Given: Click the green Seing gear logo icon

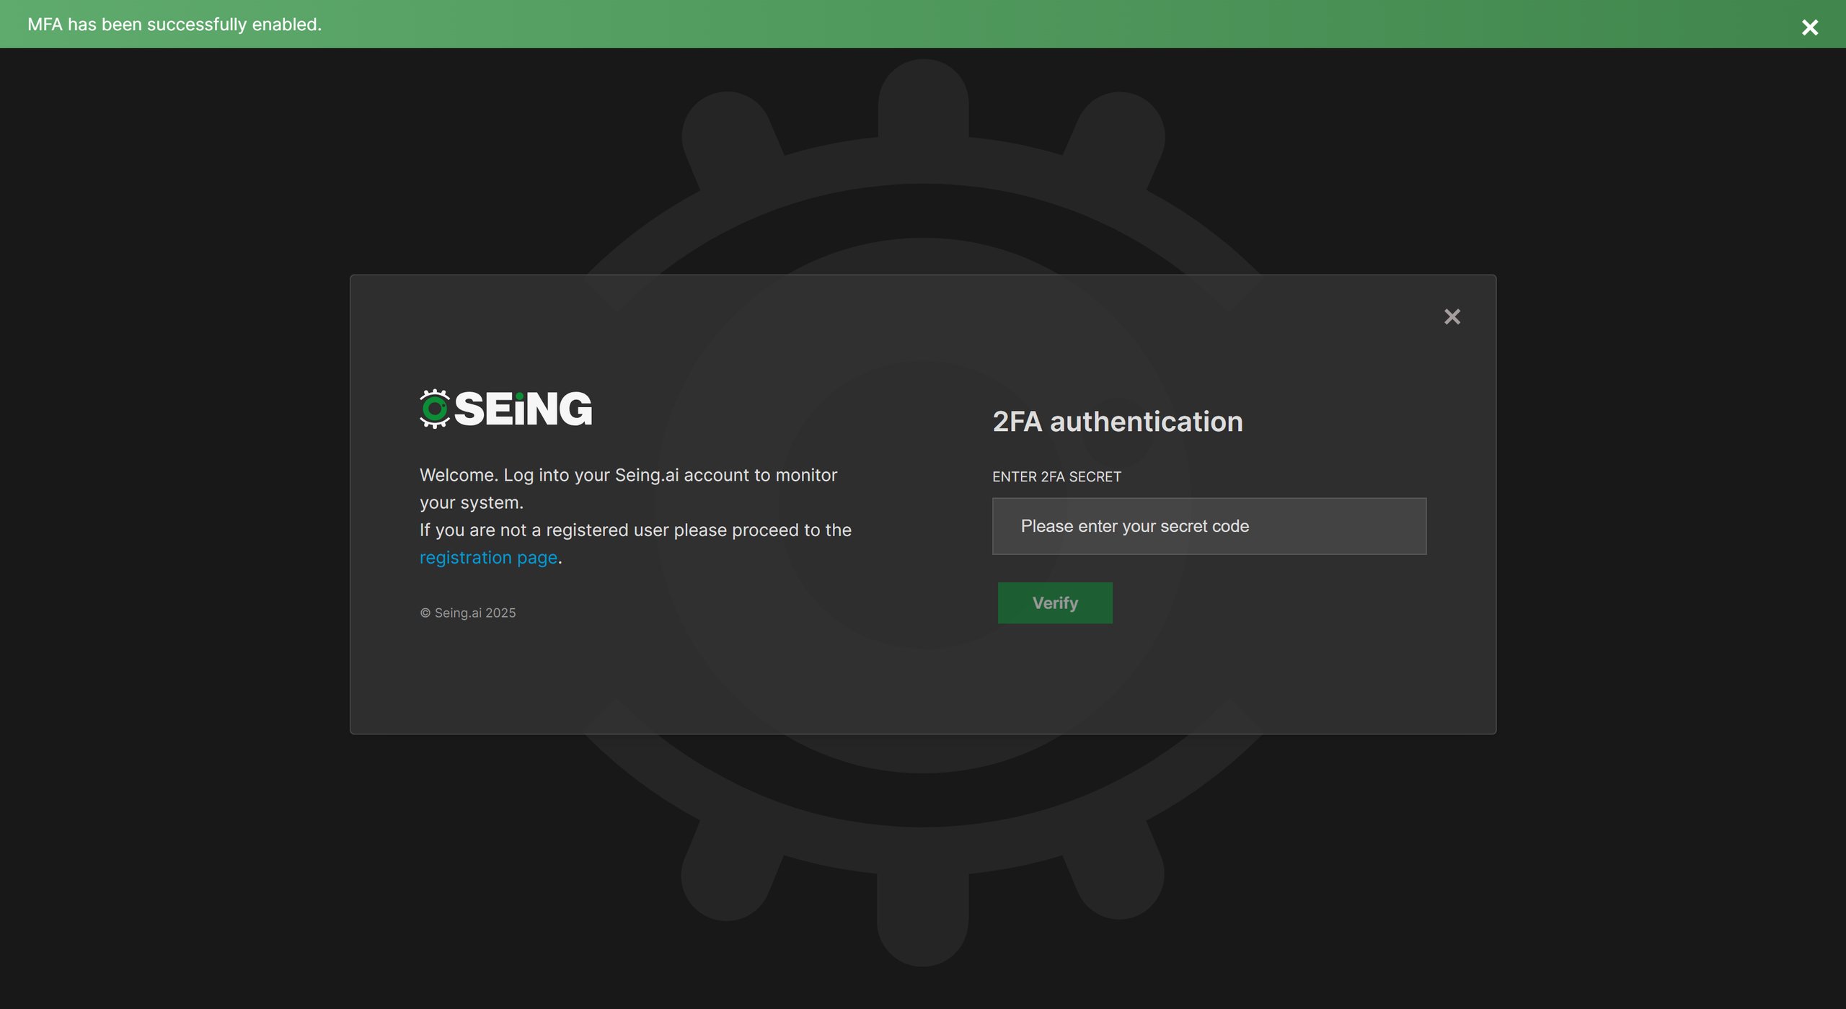Looking at the screenshot, I should [435, 409].
